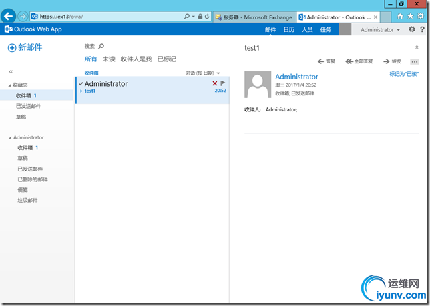Collapse the Administrator mailbox tree
Viewport: 430px width, 306px height.
pyautogui.click(x=10, y=138)
